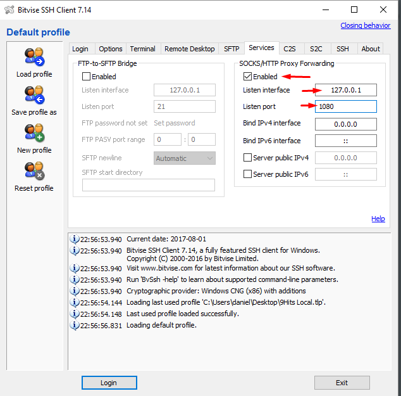401x396 pixels.
Task: Select the SSH tab
Action: tap(343, 49)
